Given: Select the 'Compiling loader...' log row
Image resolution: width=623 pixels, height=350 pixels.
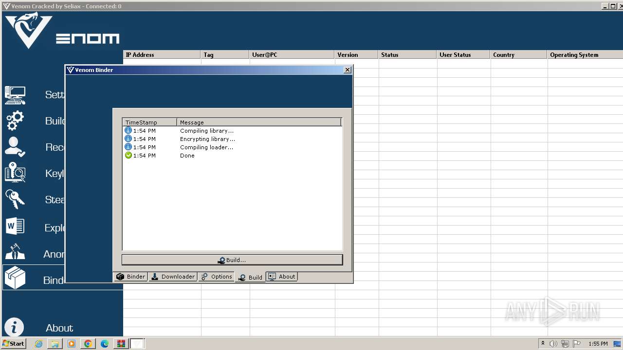Looking at the screenshot, I should pyautogui.click(x=232, y=147).
